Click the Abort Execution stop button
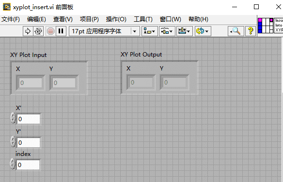Viewport: 283px width, 182px height. click(x=50, y=31)
